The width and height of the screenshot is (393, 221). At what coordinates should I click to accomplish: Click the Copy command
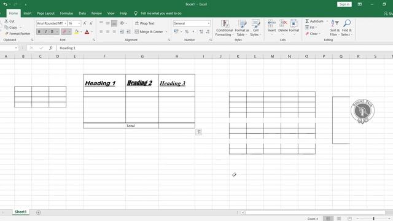[11, 27]
